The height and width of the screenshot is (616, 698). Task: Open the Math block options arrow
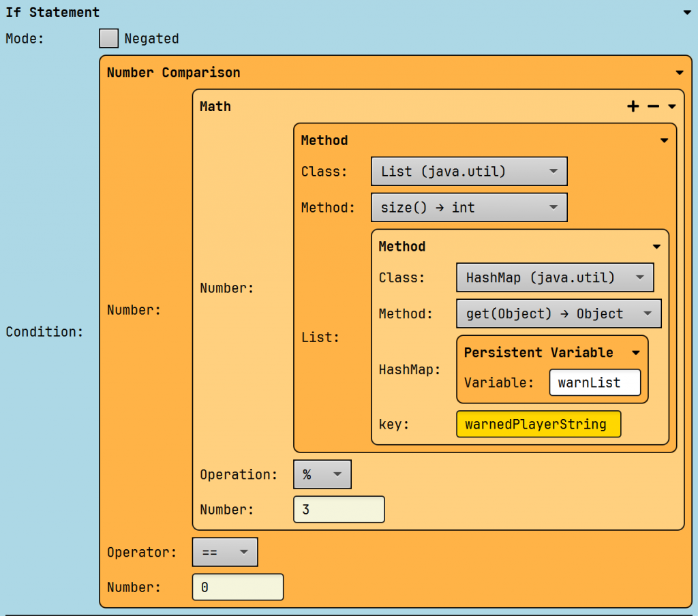click(672, 106)
